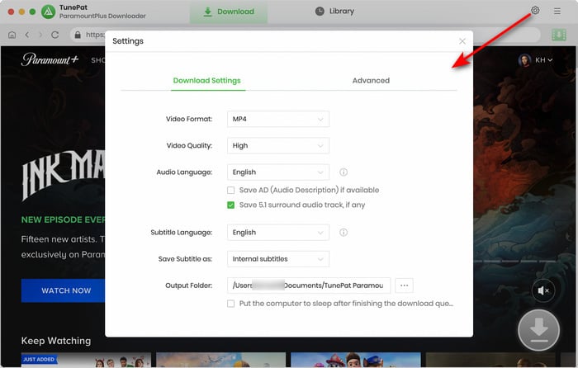Expand the KH profile menu chevron
Screen dimensions: 578x368
[550, 60]
